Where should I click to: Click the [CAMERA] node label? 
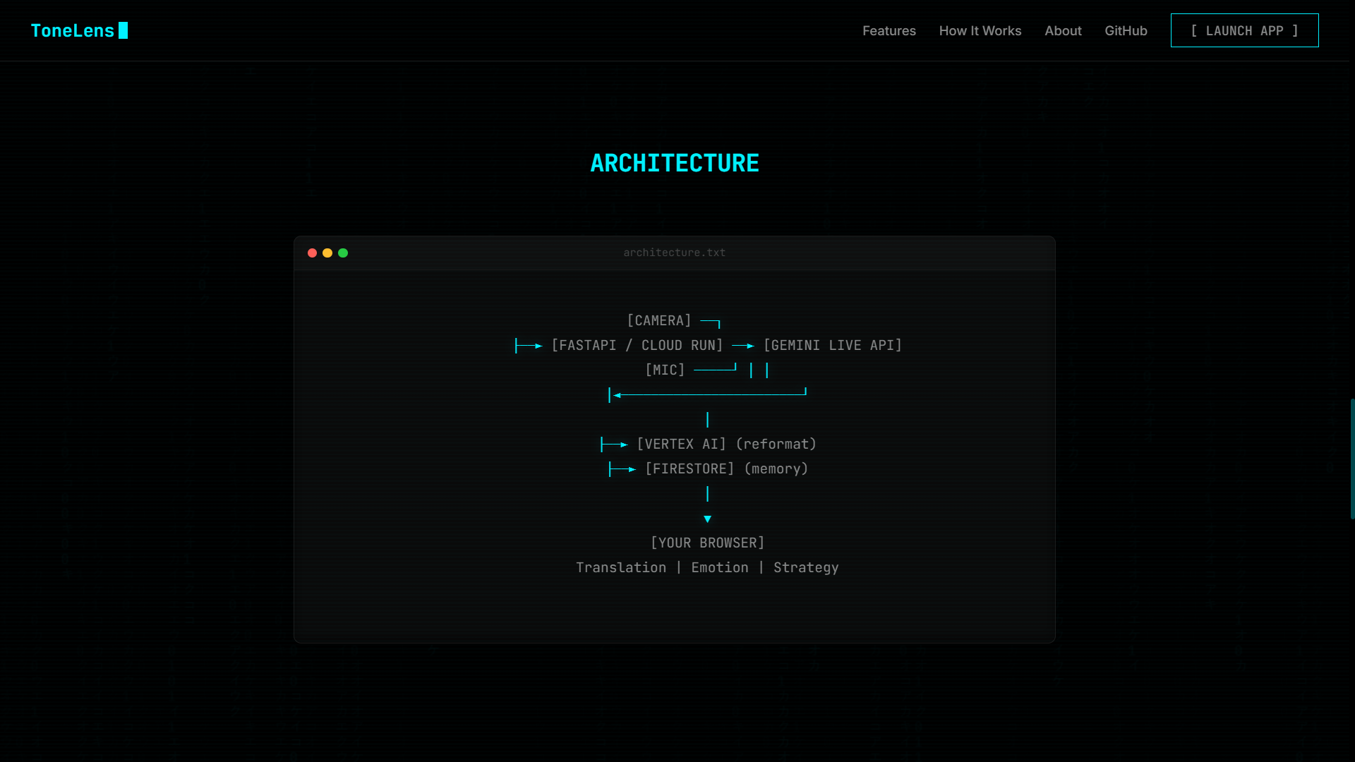tap(659, 320)
